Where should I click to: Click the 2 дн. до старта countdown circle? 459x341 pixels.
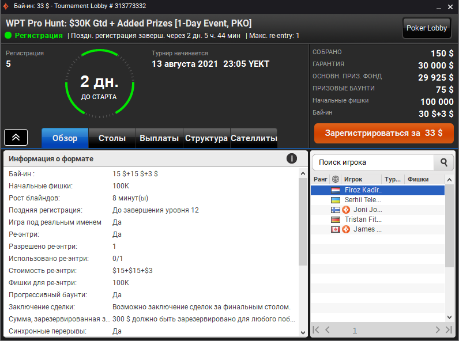point(100,84)
